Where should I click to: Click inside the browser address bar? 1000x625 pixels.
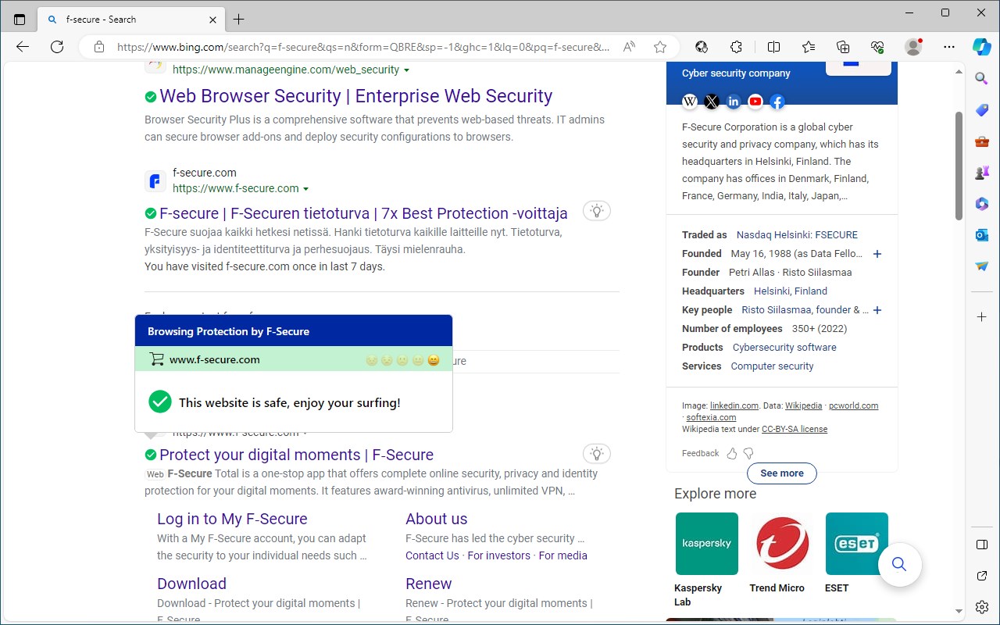352,47
